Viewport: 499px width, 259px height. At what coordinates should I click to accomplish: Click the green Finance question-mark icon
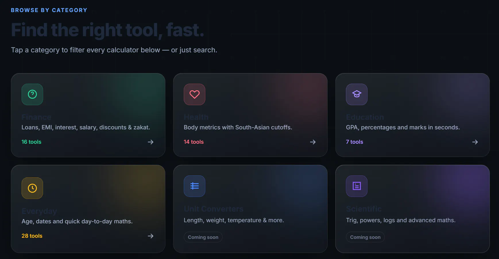coord(32,94)
